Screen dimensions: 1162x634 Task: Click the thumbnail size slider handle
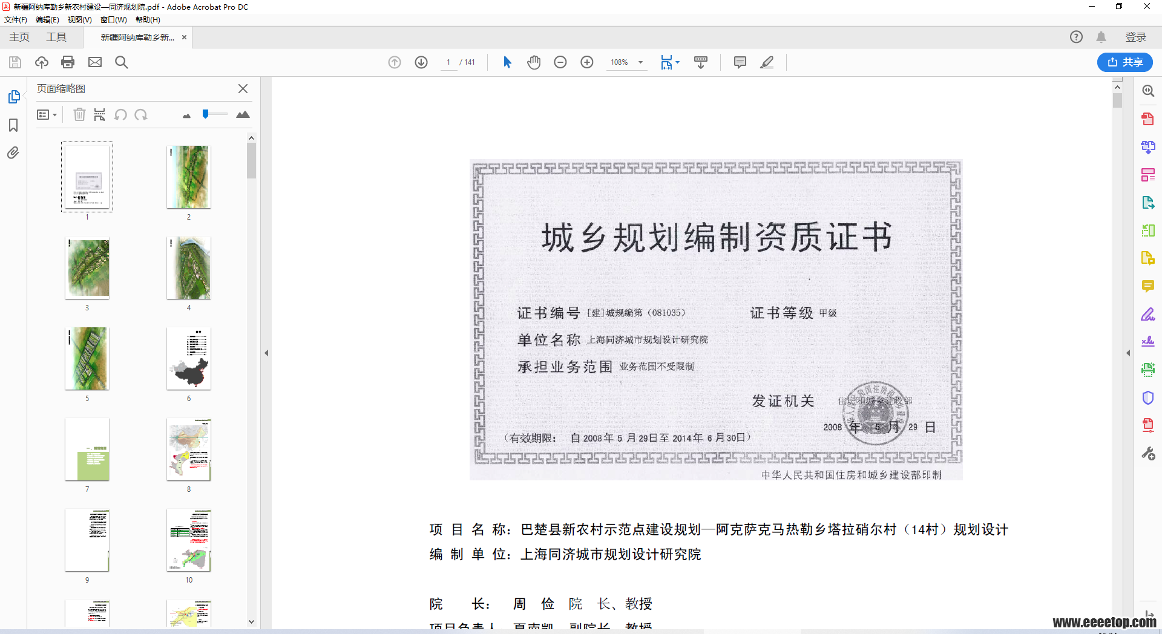206,114
